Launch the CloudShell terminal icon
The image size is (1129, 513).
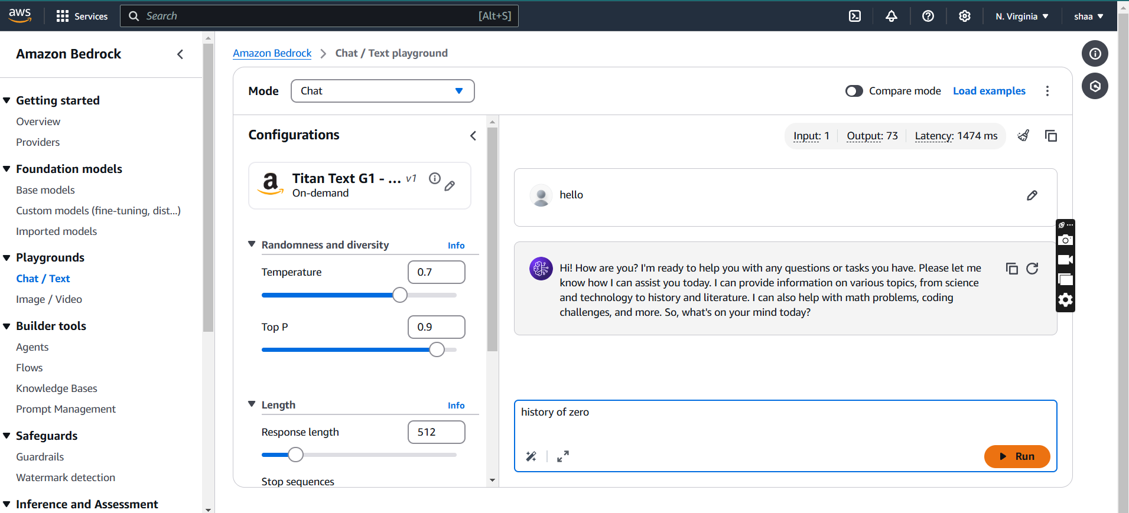(x=855, y=16)
